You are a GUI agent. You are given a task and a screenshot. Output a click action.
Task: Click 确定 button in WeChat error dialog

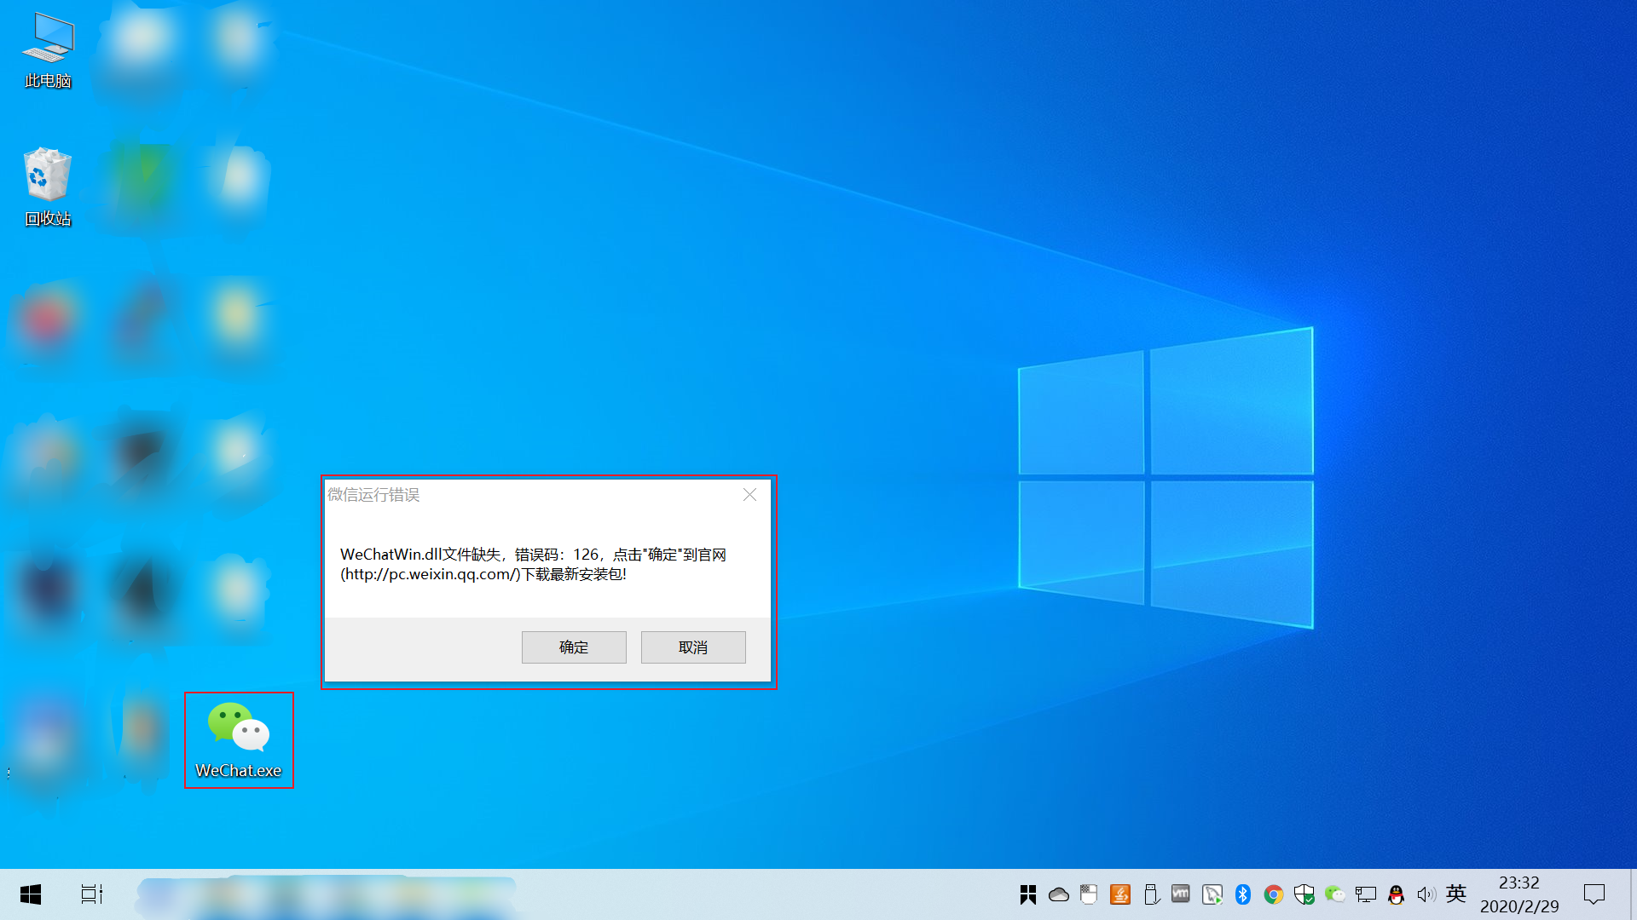574,647
